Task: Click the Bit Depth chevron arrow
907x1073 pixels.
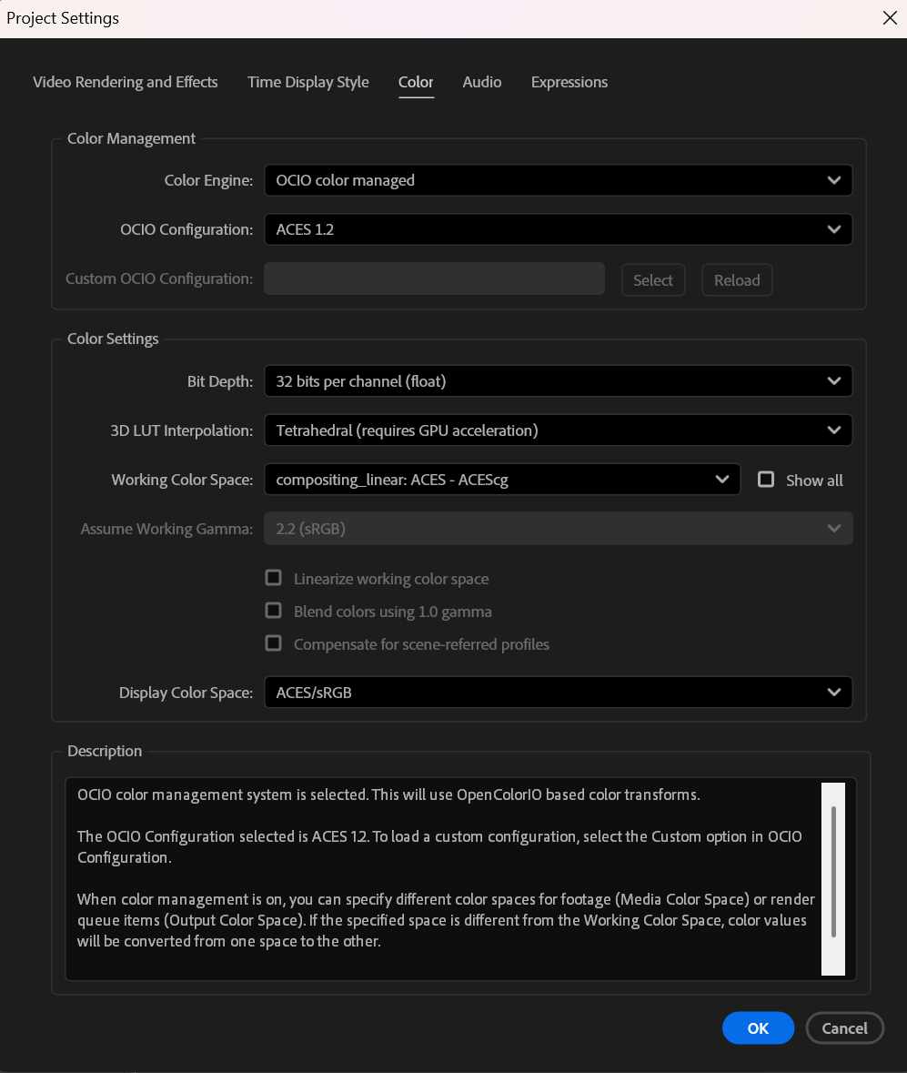Action: [x=834, y=381]
